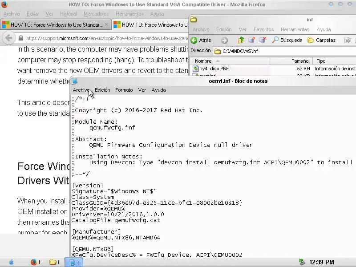The height and width of the screenshot is (267, 356).
Task: Sort by Nombre column header
Action: pos(230,61)
